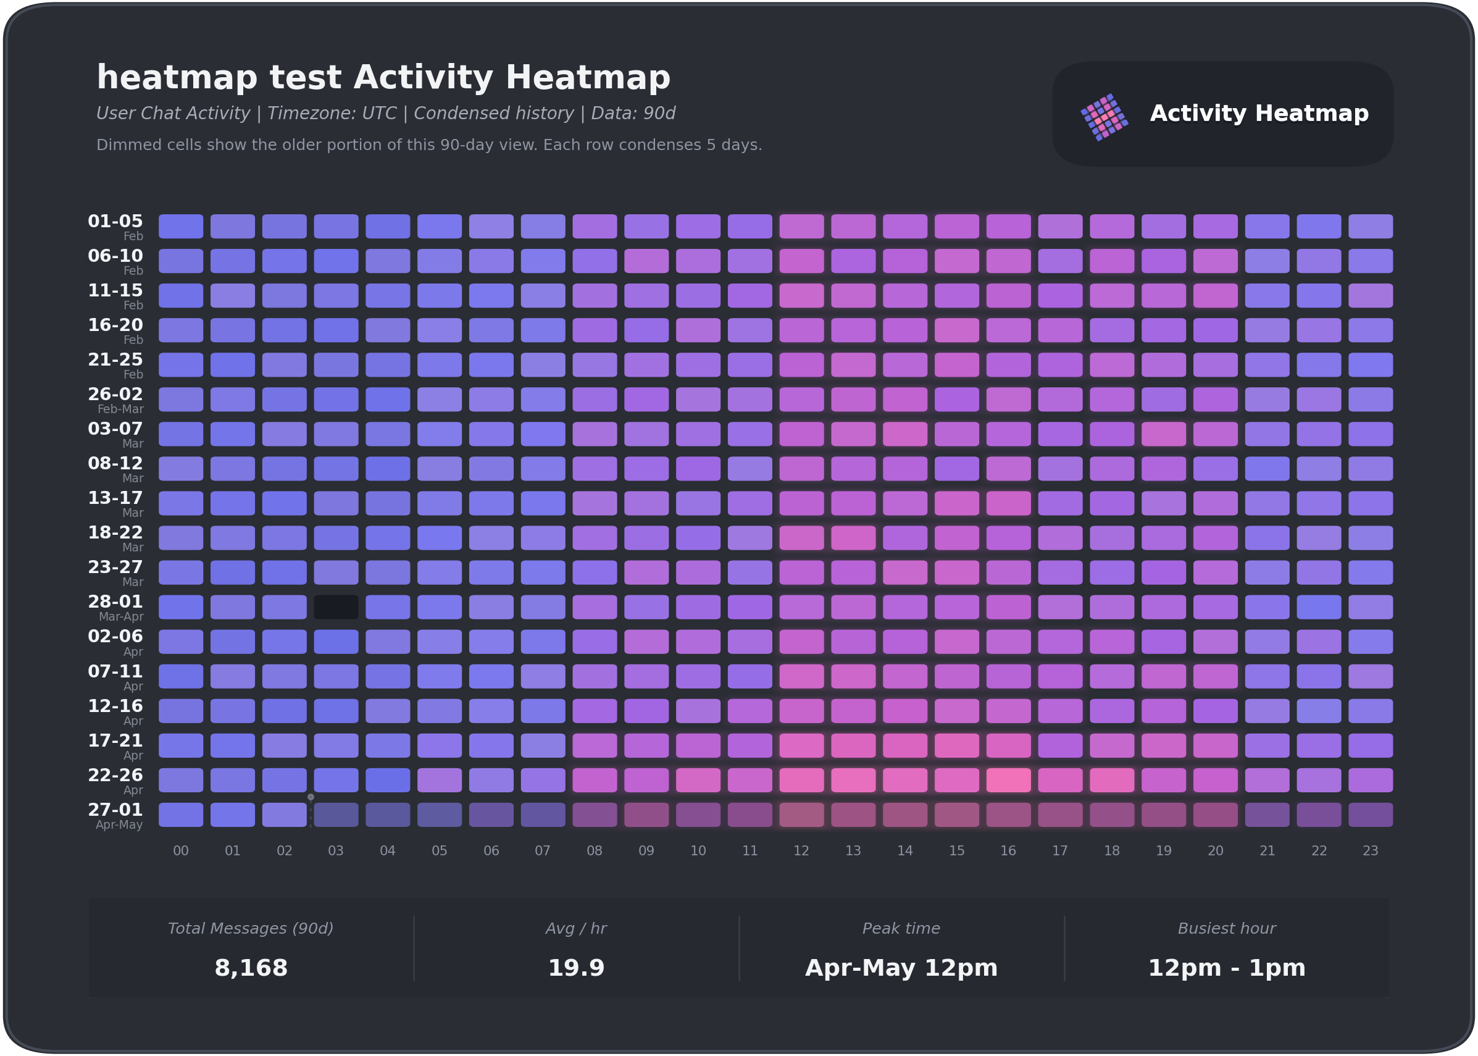Screen dimensions: 1478x1056
Task: Click the 17-21 Apr row label
Action: [115, 747]
